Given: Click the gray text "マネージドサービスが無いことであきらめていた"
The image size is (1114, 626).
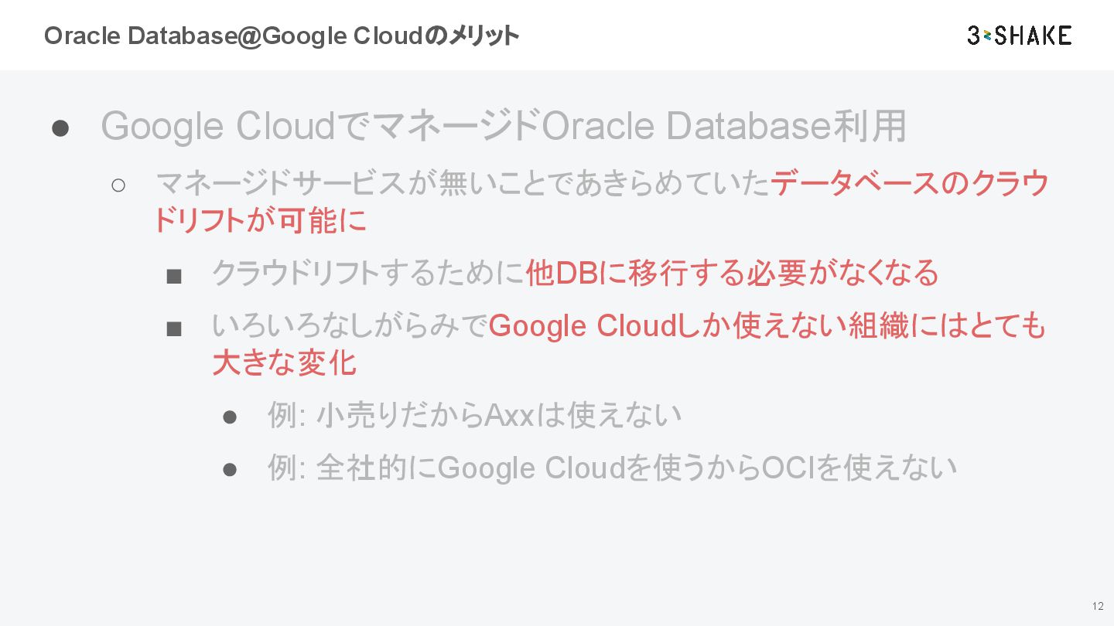Looking at the screenshot, I should tap(463, 184).
